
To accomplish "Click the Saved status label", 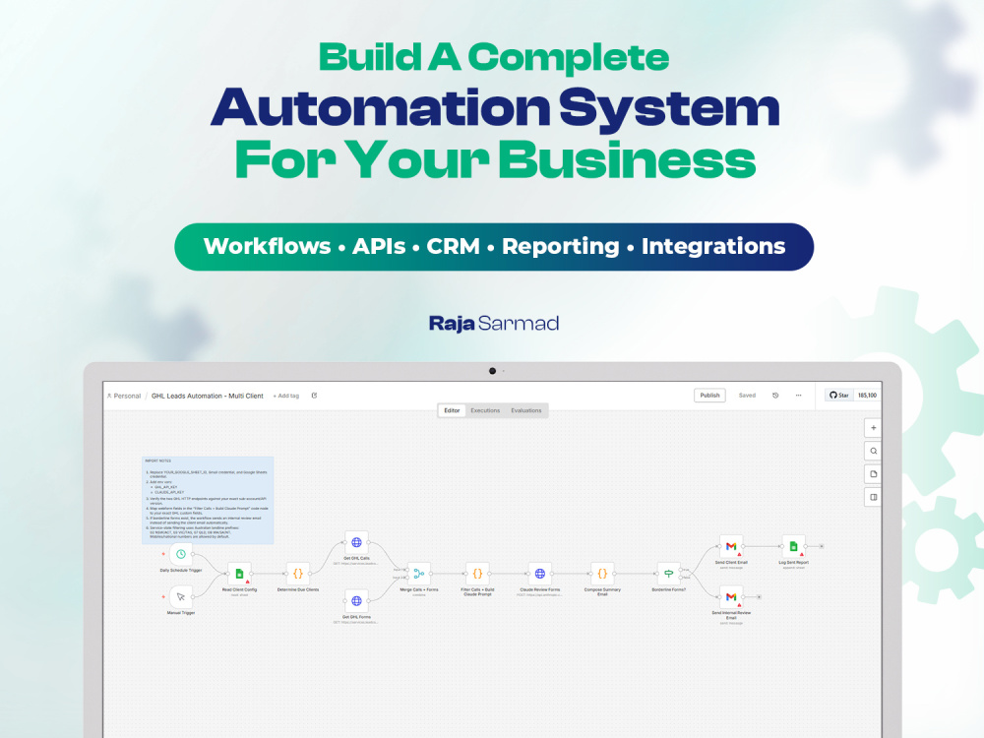I will click(x=747, y=396).
